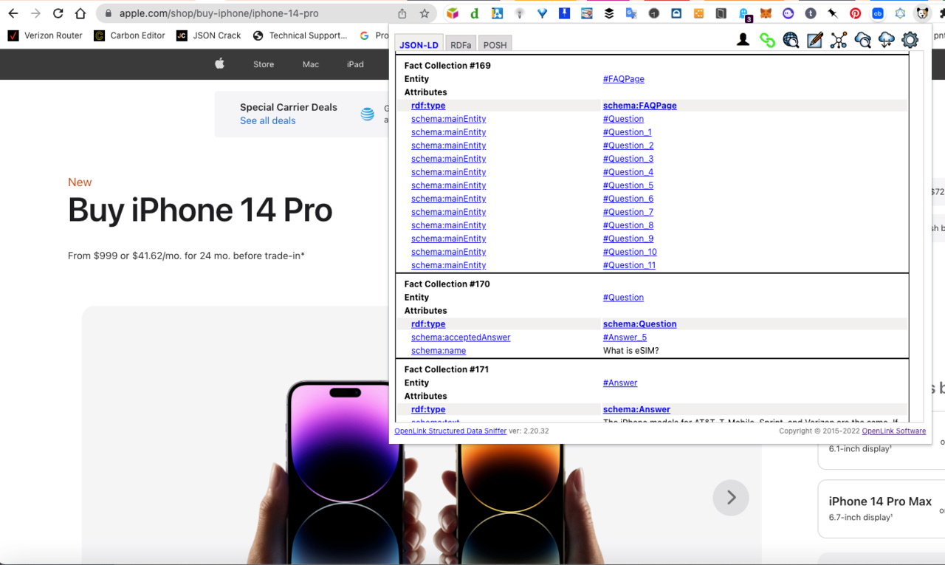The width and height of the screenshot is (945, 565).
Task: Open iPad in Apple navigation
Action: click(355, 64)
